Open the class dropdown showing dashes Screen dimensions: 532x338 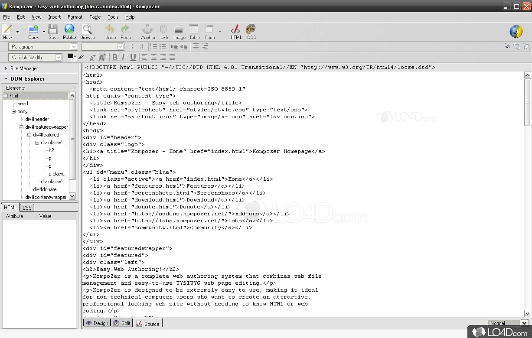[x=103, y=47]
